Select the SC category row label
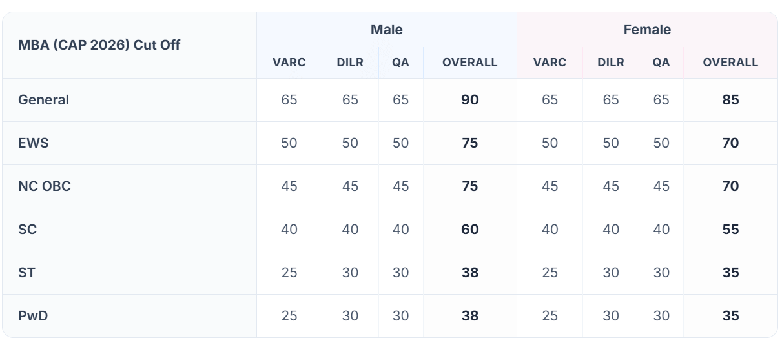782x345 pixels. (27, 230)
